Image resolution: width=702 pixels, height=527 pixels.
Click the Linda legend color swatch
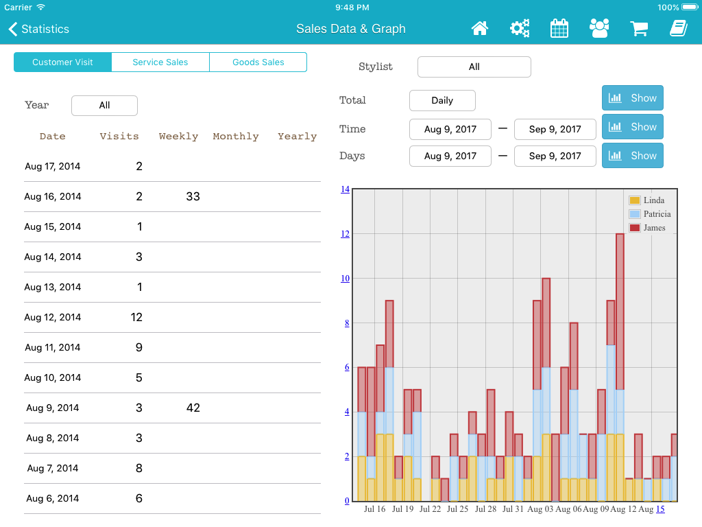point(634,200)
